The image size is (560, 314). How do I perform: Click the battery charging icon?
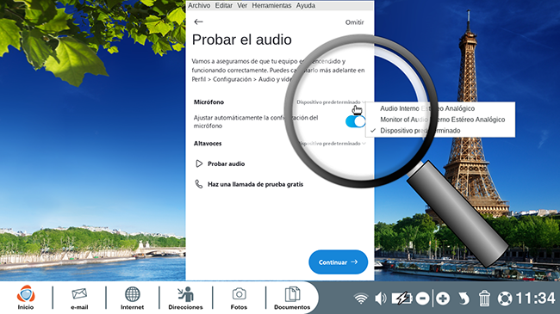pyautogui.click(x=401, y=299)
